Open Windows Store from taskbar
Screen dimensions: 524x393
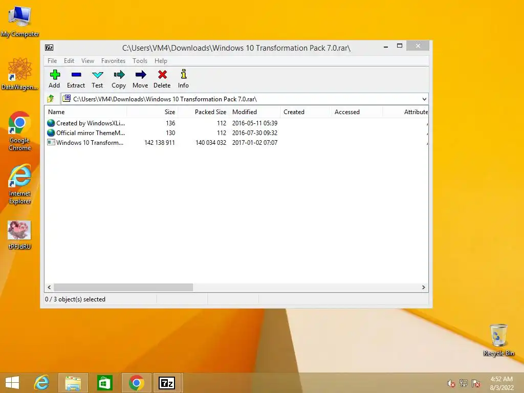[104, 383]
